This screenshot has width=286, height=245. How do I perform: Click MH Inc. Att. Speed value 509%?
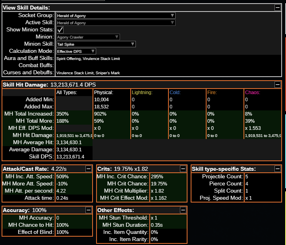coord(63,177)
